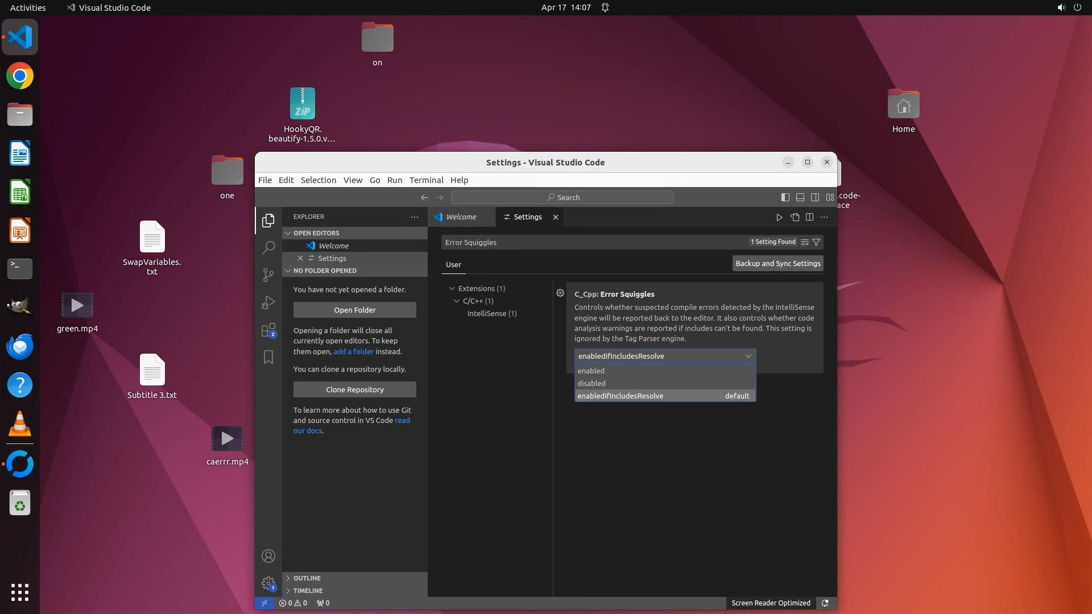This screenshot has width=1092, height=614.
Task: Open the Extensions view
Action: (x=268, y=330)
